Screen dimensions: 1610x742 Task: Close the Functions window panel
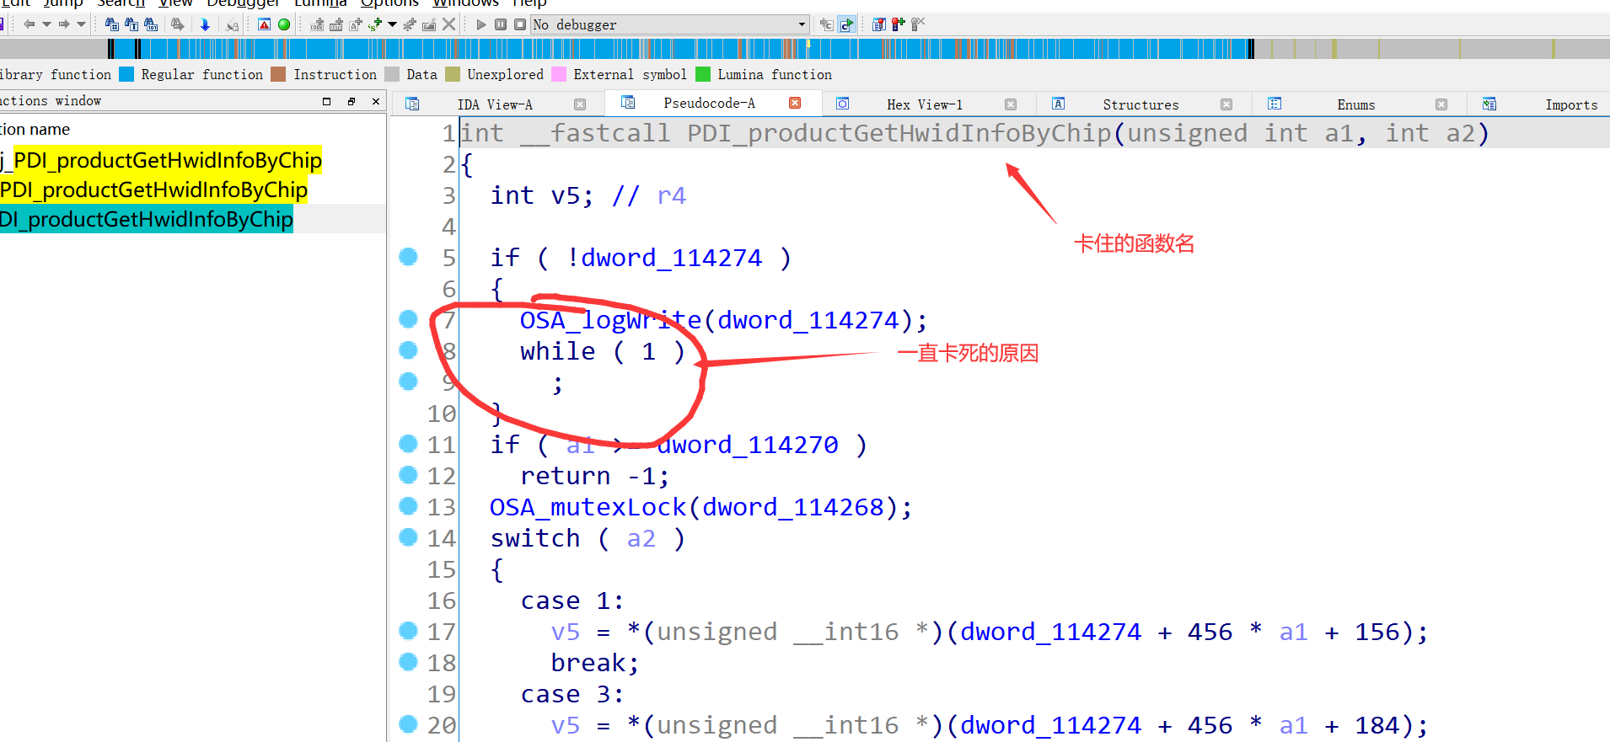click(x=376, y=101)
